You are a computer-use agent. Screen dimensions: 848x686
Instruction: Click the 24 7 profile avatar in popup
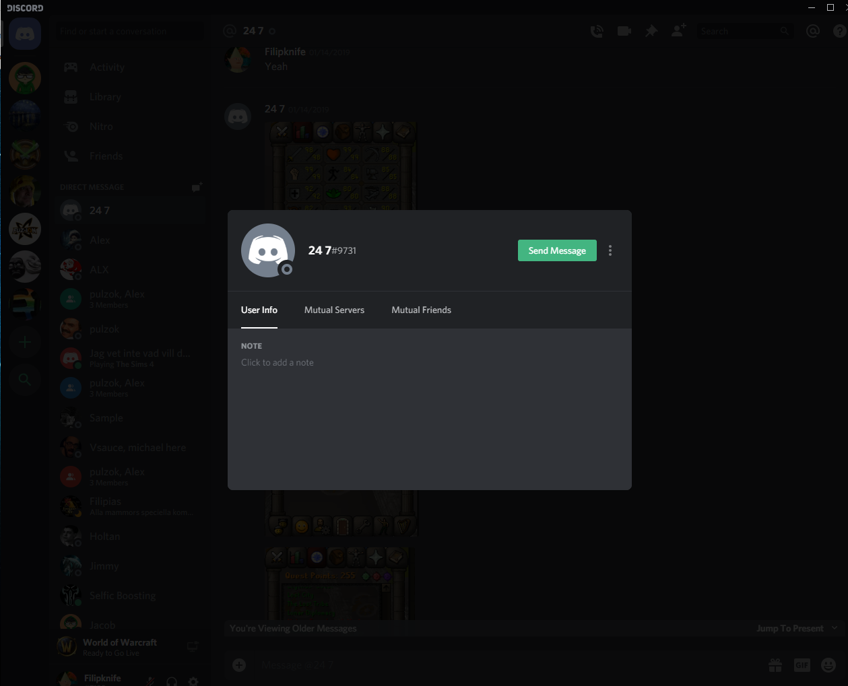(x=268, y=250)
